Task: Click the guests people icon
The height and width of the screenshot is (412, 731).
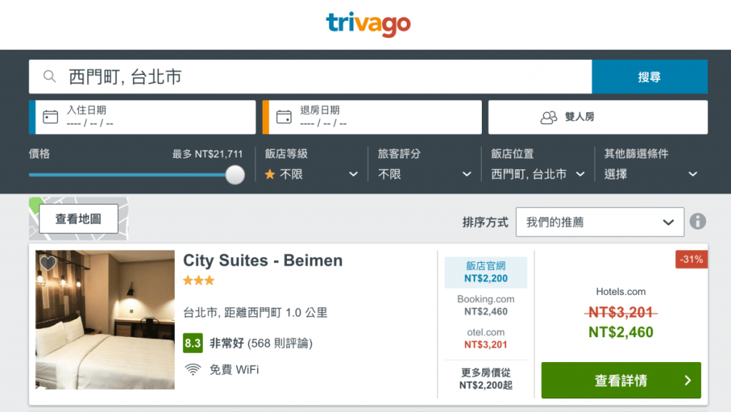Action: (548, 117)
